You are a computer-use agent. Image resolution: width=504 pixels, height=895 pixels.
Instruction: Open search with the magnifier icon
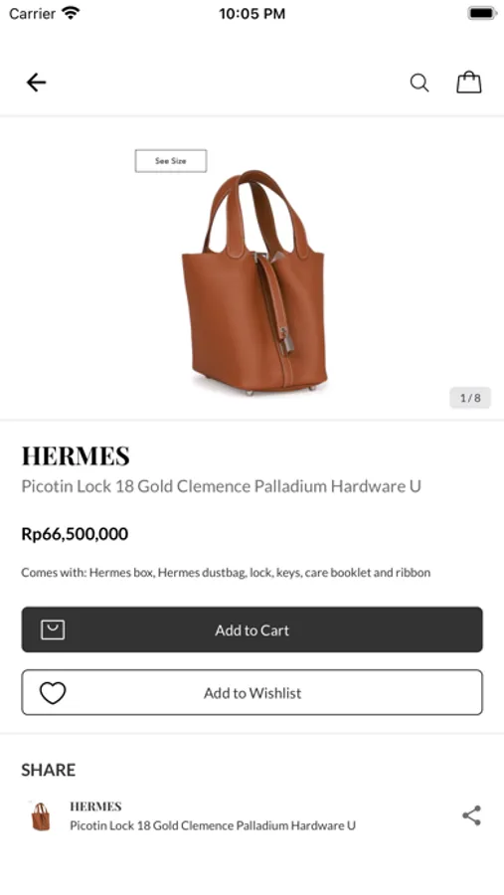(420, 83)
